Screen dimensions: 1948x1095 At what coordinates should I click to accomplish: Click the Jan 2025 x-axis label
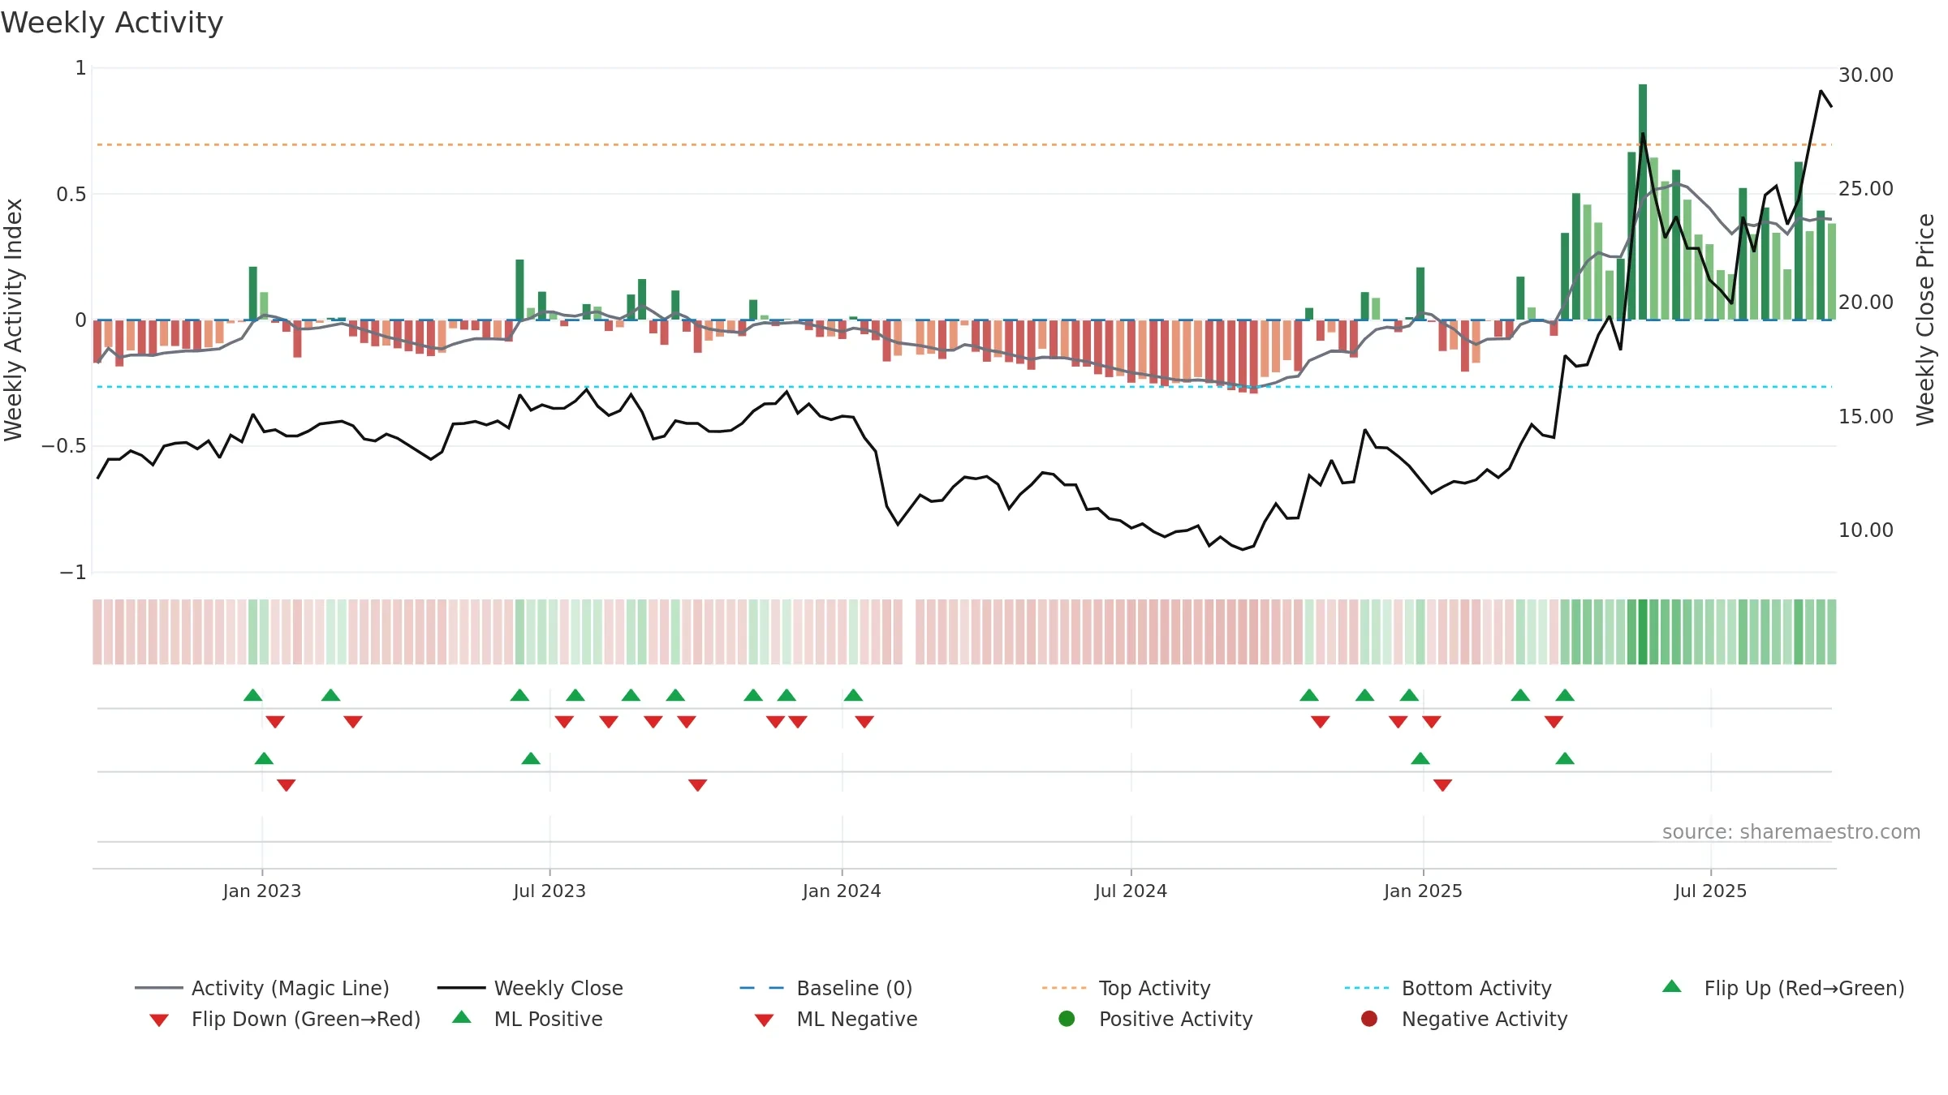(x=1423, y=891)
